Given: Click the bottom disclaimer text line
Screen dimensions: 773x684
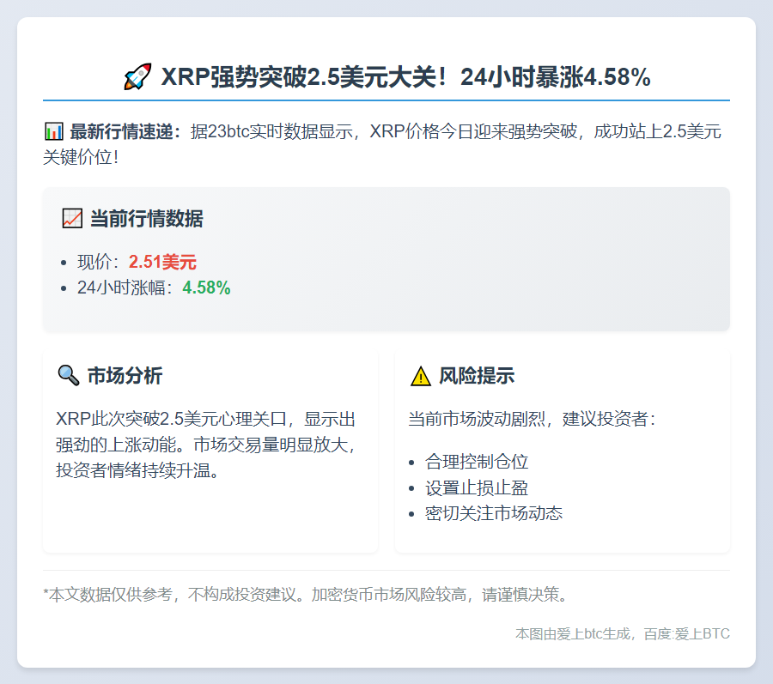Looking at the screenshot, I should pyautogui.click(x=305, y=595).
